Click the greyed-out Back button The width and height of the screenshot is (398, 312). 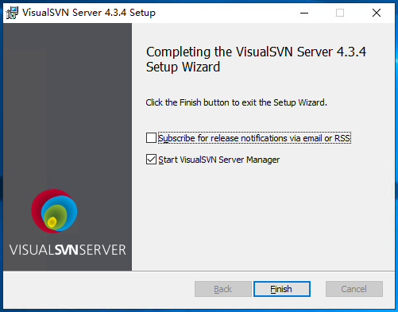tap(223, 289)
